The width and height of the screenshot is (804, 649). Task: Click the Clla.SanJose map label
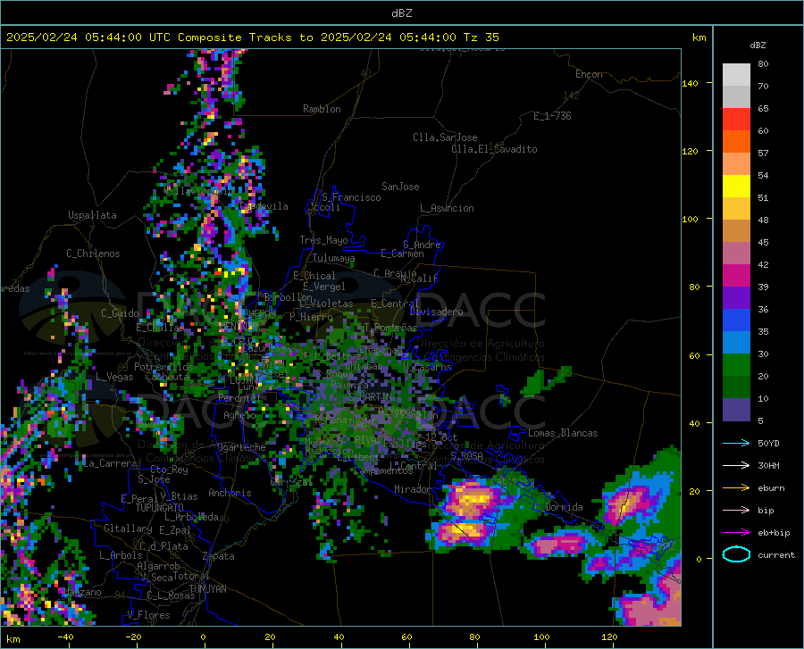click(445, 137)
